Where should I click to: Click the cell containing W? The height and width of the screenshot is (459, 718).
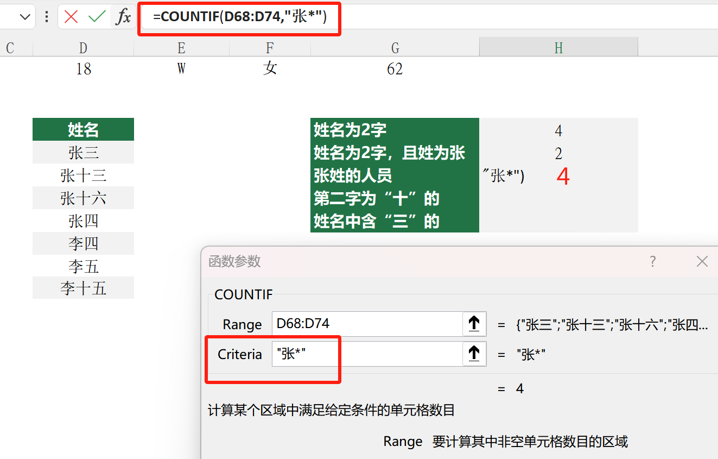(181, 69)
